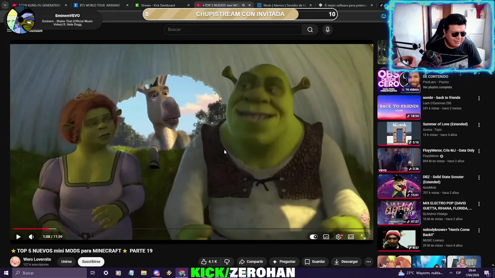Image resolution: width=495 pixels, height=278 pixels.
Task: Mute the video with speaker icon
Action: tap(31, 237)
